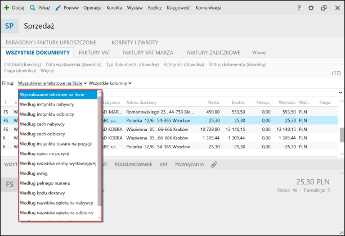Open the Operacje menu
The image size is (345, 236).
pos(92,8)
